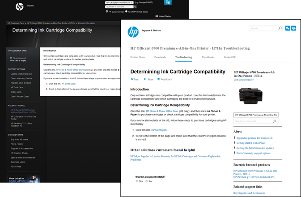Open the Product Home tab

(x=138, y=57)
